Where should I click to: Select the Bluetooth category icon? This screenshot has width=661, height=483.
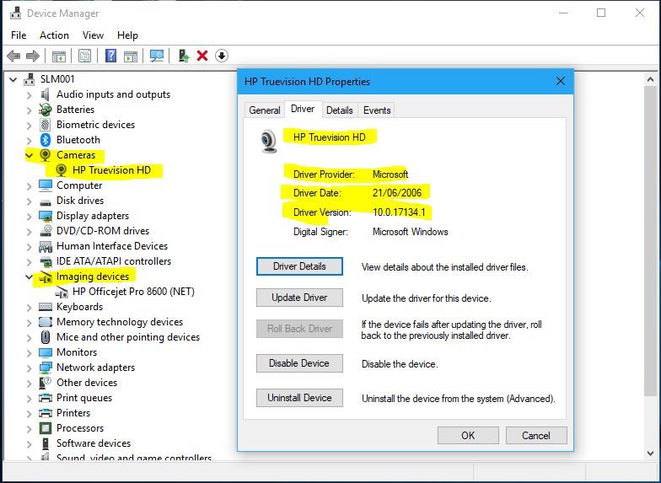[x=46, y=140]
